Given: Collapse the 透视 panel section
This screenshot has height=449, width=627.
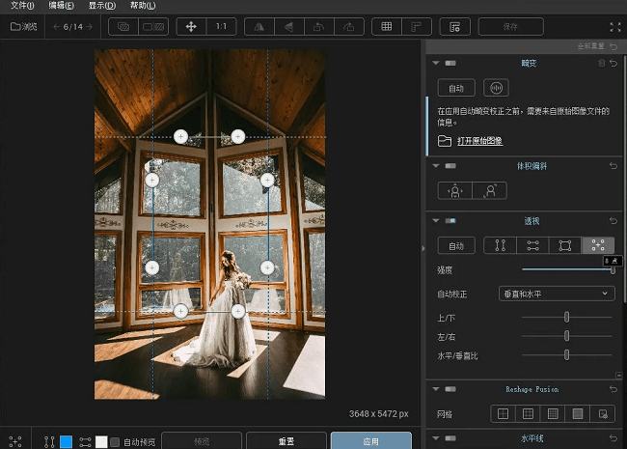Looking at the screenshot, I should coord(436,220).
